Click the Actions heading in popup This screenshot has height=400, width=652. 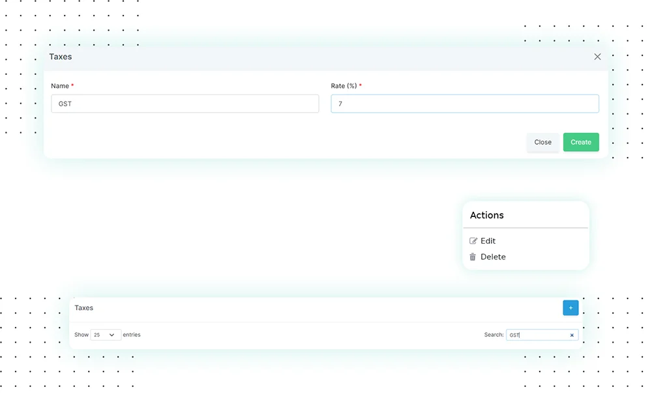point(486,216)
